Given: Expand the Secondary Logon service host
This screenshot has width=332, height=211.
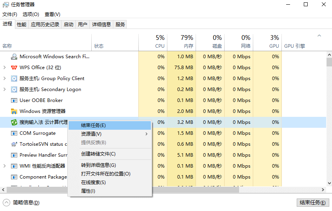Looking at the screenshot, I should 4,89.
